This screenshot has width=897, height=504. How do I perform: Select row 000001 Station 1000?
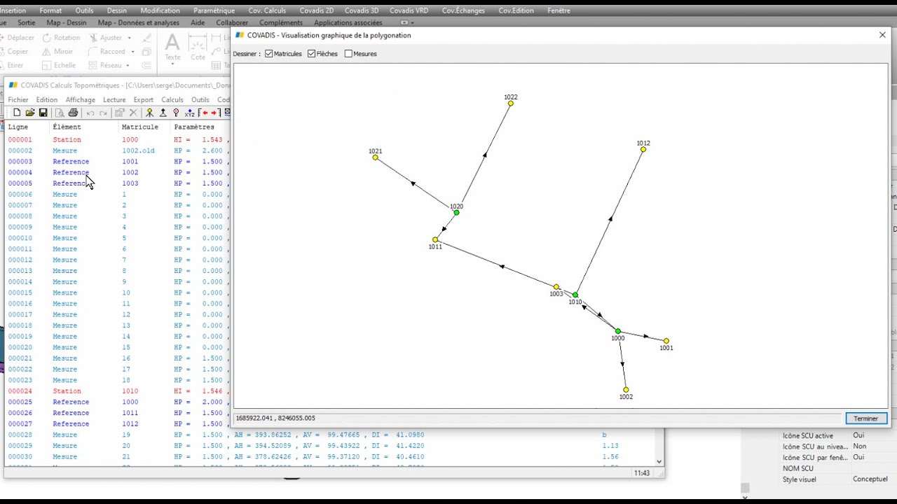[x=117, y=139]
